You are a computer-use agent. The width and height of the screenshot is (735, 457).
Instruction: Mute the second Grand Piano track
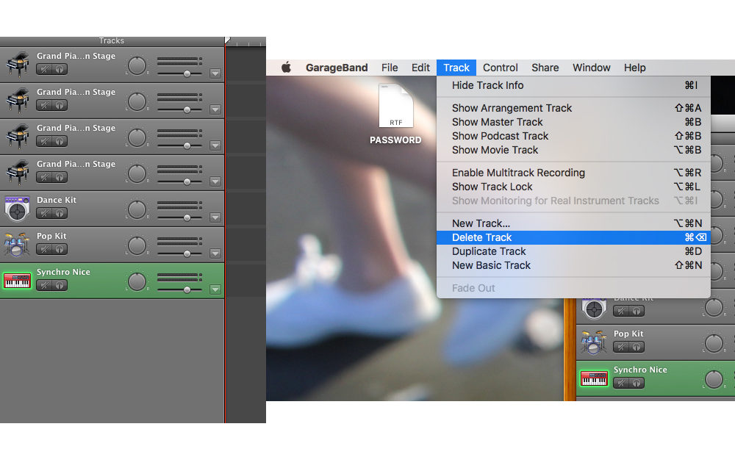[44, 105]
